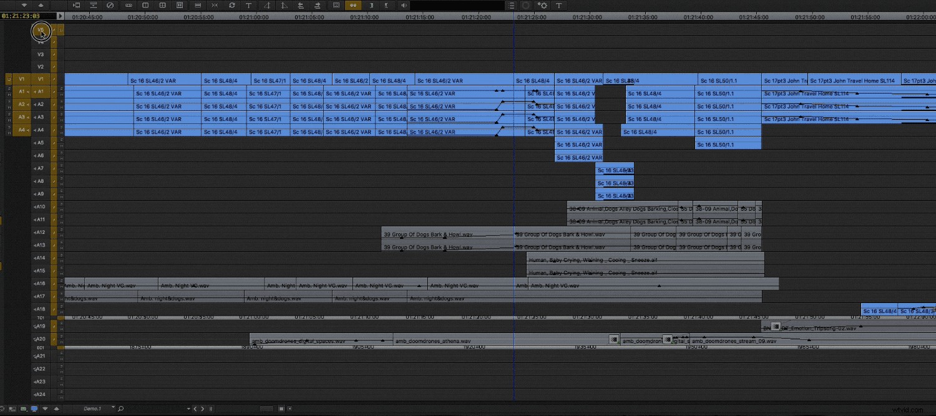The height and width of the screenshot is (416, 936).
Task: Open the Timeline fast menu at bottom left
Action: pyautogui.click(x=3, y=409)
